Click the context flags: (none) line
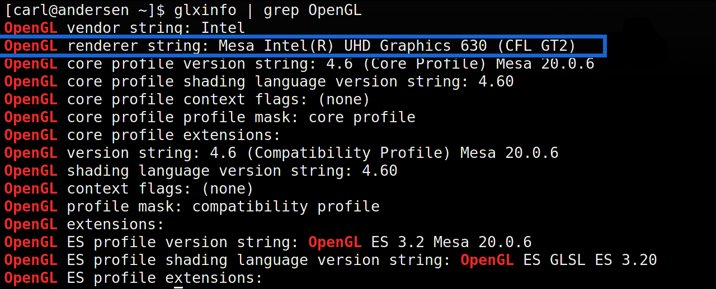The width and height of the screenshot is (716, 289). tap(129, 189)
